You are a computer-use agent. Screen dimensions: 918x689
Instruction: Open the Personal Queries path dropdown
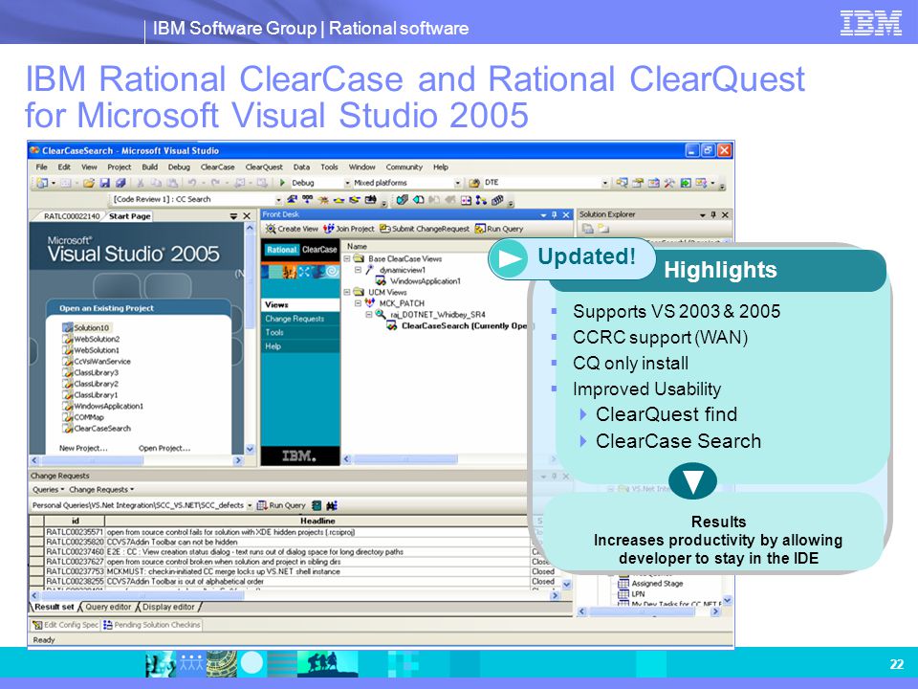point(250,505)
